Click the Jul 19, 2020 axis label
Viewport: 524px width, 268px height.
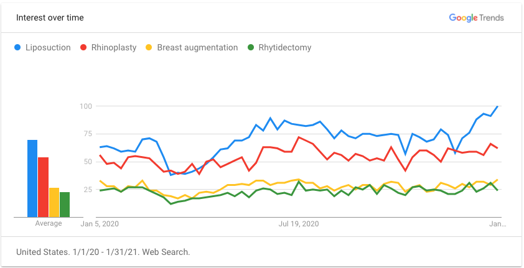pos(299,223)
